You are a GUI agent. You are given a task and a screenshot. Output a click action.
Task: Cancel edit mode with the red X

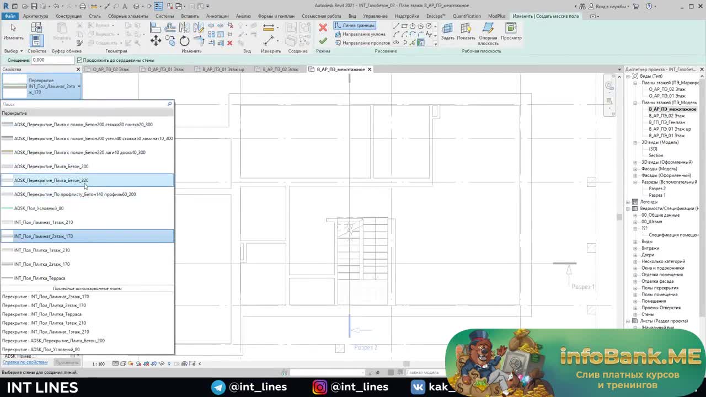pyautogui.click(x=323, y=28)
